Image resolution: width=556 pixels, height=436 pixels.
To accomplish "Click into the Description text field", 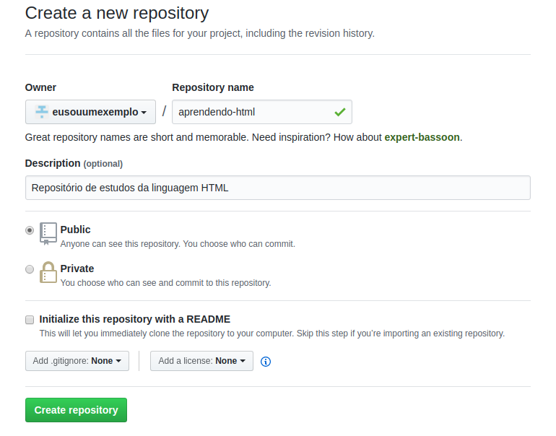I will pyautogui.click(x=277, y=188).
